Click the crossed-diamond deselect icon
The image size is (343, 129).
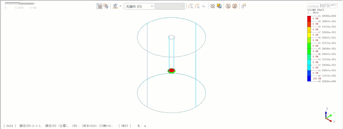tap(213, 6)
